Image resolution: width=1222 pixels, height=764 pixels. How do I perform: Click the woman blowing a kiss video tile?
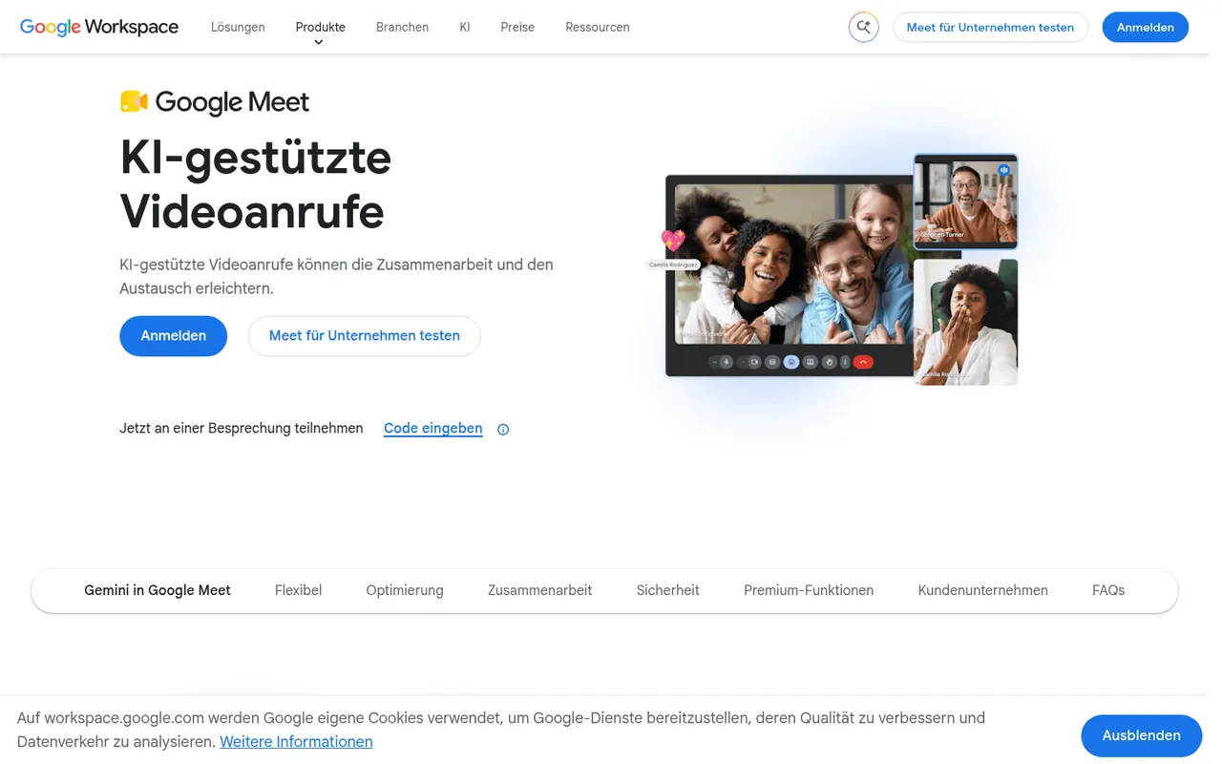point(965,322)
